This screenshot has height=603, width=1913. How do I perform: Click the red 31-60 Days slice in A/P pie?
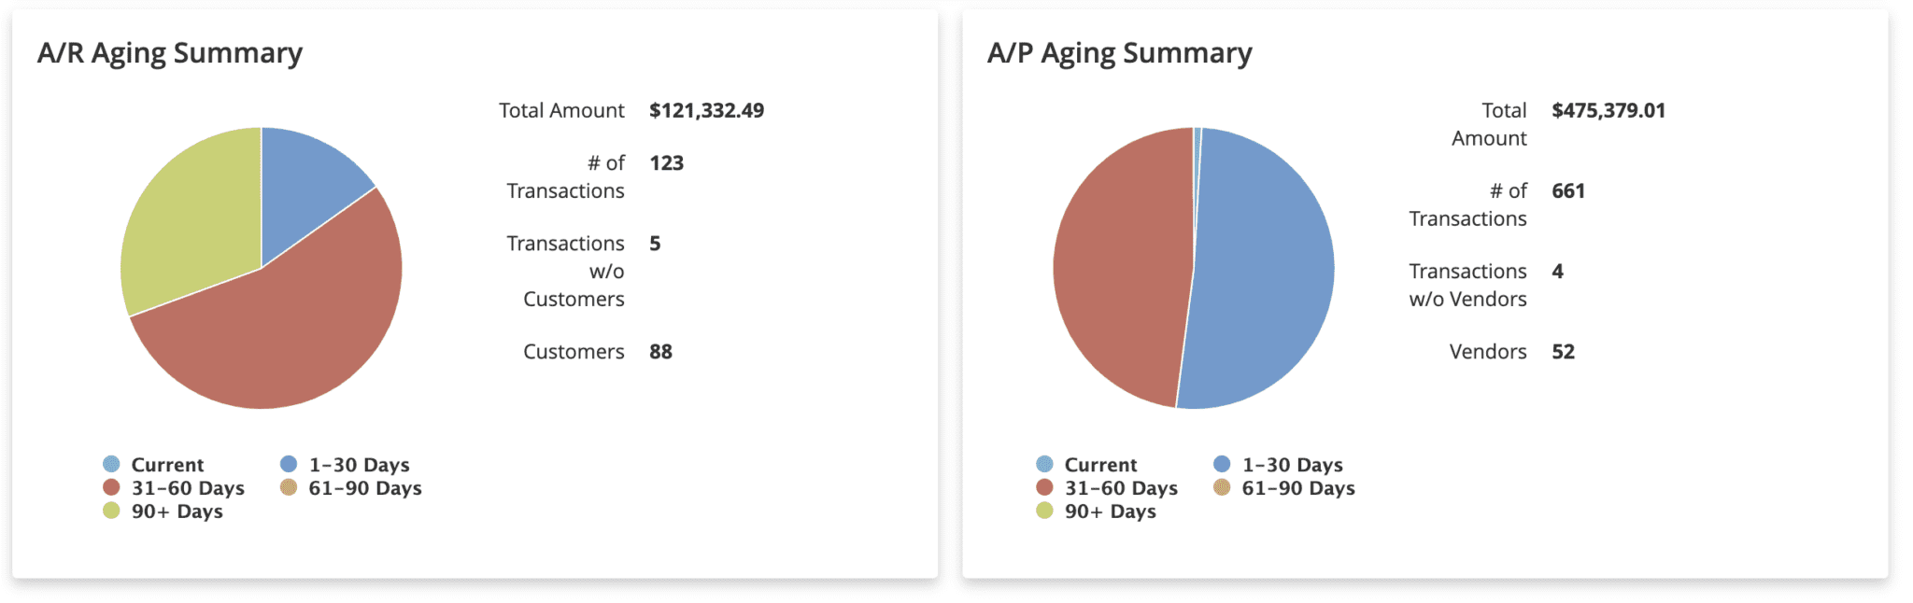(x=1121, y=271)
